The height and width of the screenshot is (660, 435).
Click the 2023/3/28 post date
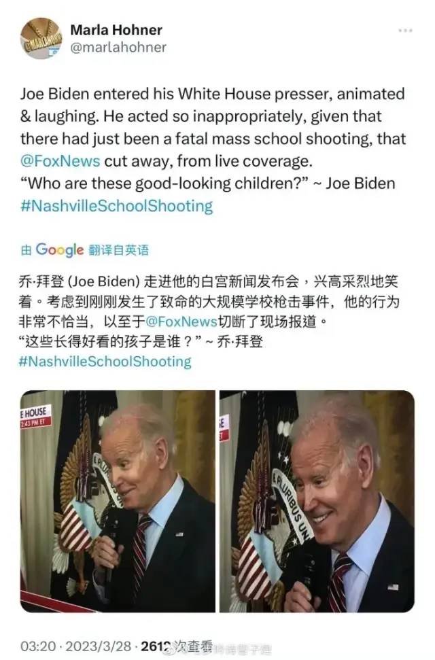(98, 646)
